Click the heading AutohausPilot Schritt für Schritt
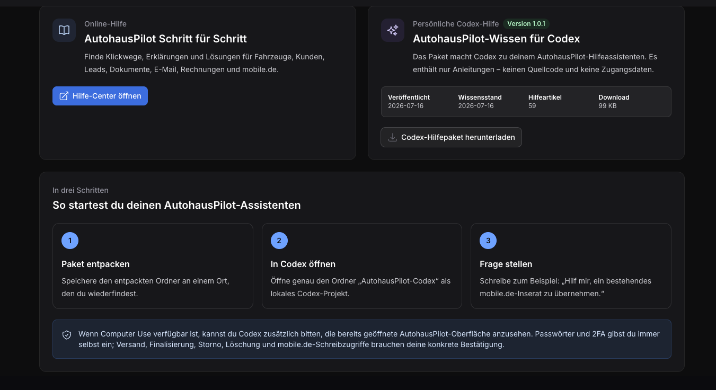The height and width of the screenshot is (390, 716). (165, 39)
